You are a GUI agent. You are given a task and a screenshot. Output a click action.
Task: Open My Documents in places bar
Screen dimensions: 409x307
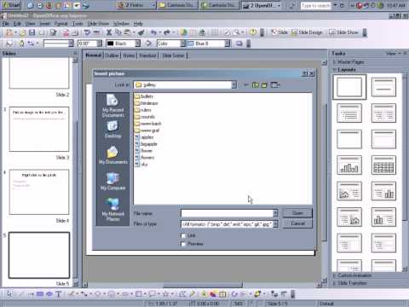coord(112,155)
